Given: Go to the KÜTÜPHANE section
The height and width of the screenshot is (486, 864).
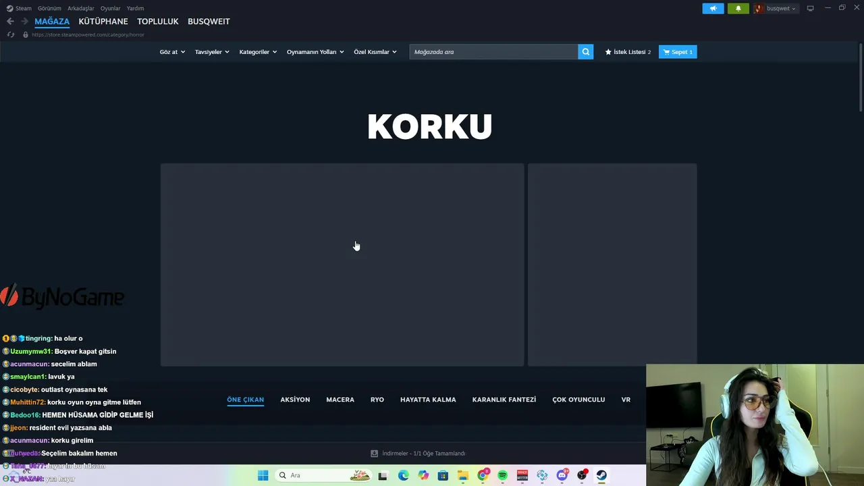Looking at the screenshot, I should (x=103, y=22).
